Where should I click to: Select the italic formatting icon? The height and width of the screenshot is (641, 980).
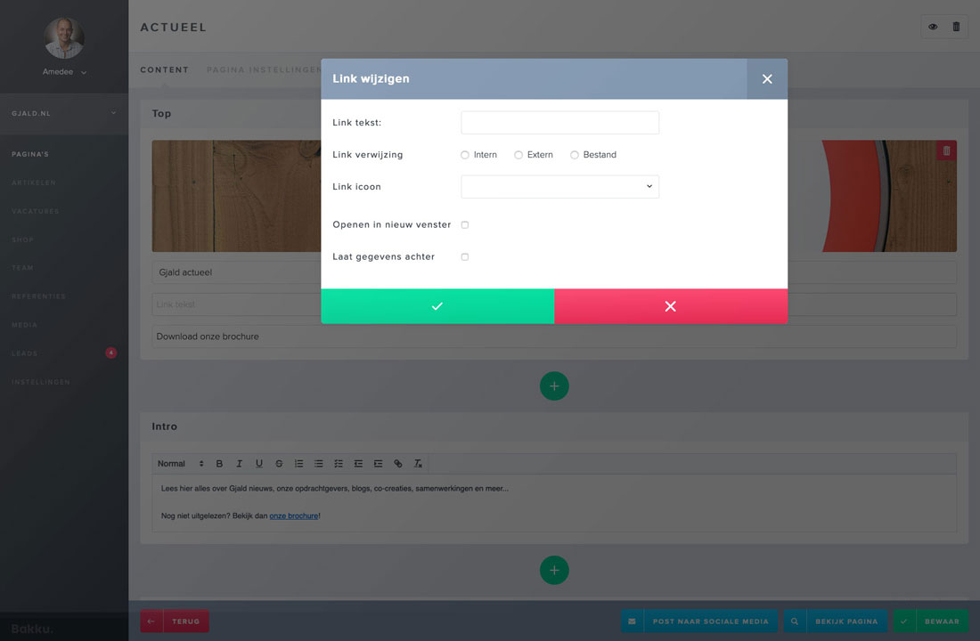click(239, 463)
